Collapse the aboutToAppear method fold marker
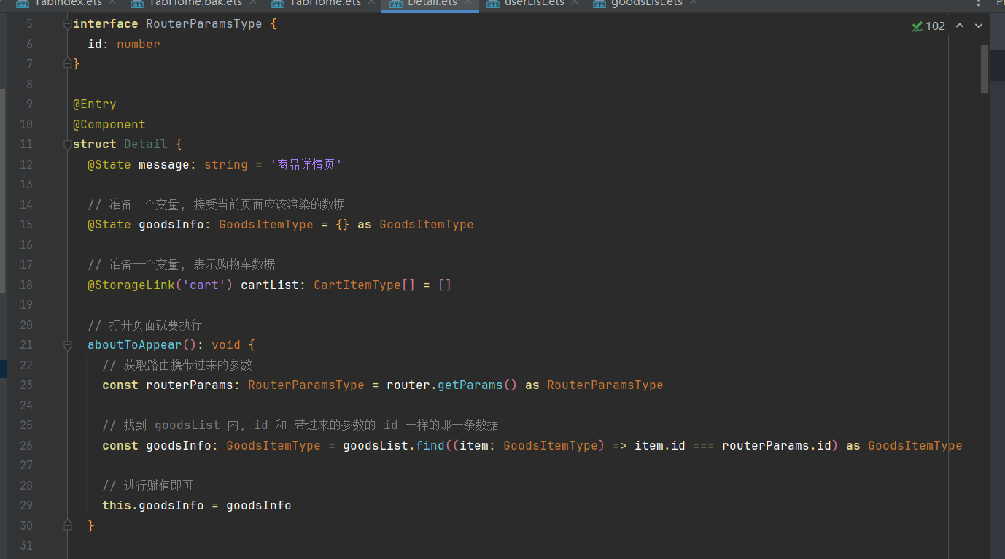 pos(67,345)
